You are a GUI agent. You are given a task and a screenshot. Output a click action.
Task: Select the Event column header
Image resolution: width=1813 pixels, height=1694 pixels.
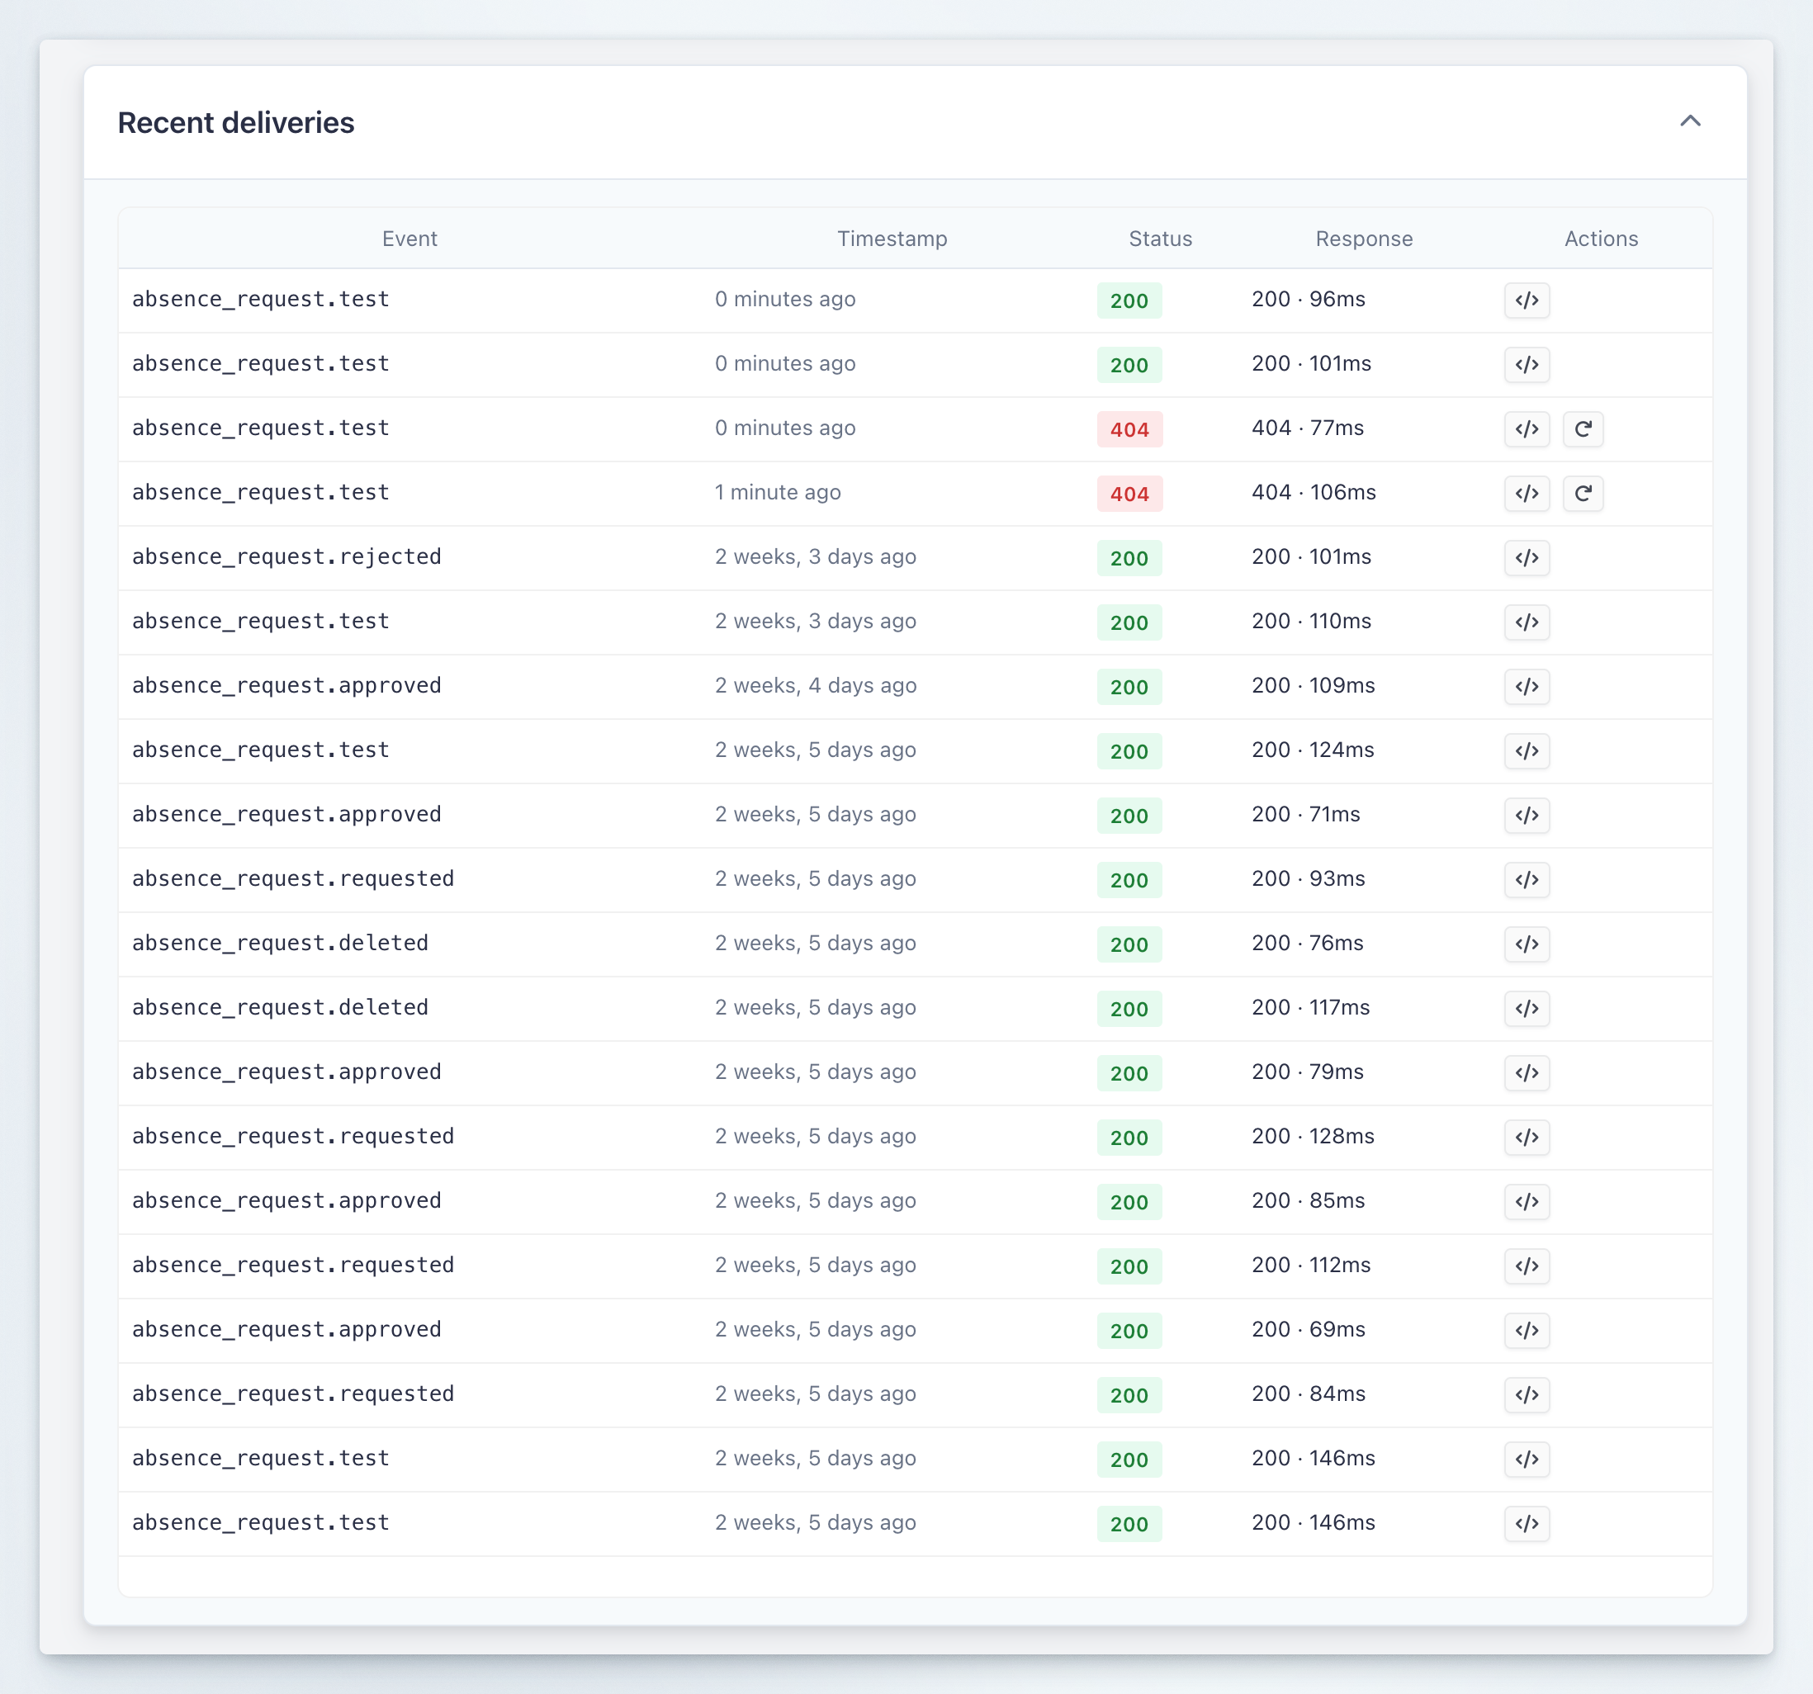(409, 238)
